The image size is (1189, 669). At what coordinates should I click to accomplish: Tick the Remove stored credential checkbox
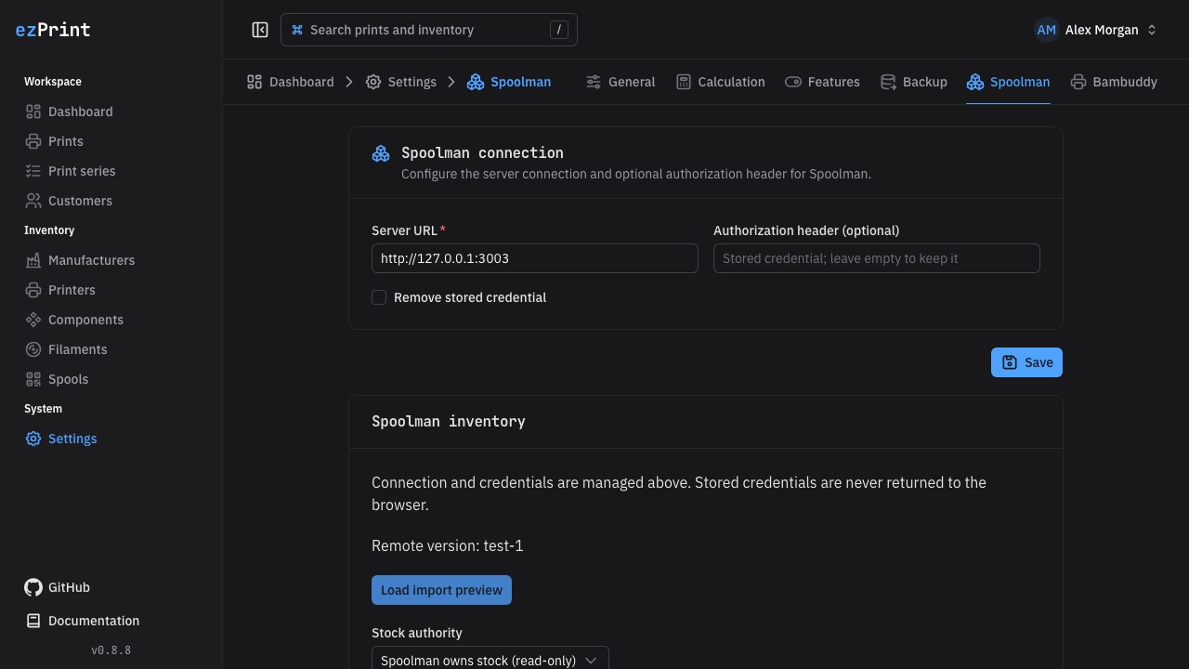pos(379,297)
